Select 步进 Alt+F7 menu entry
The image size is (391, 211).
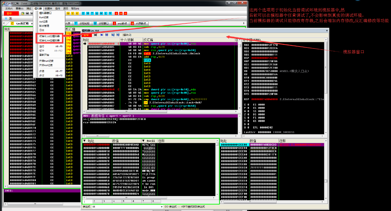pos(50,71)
